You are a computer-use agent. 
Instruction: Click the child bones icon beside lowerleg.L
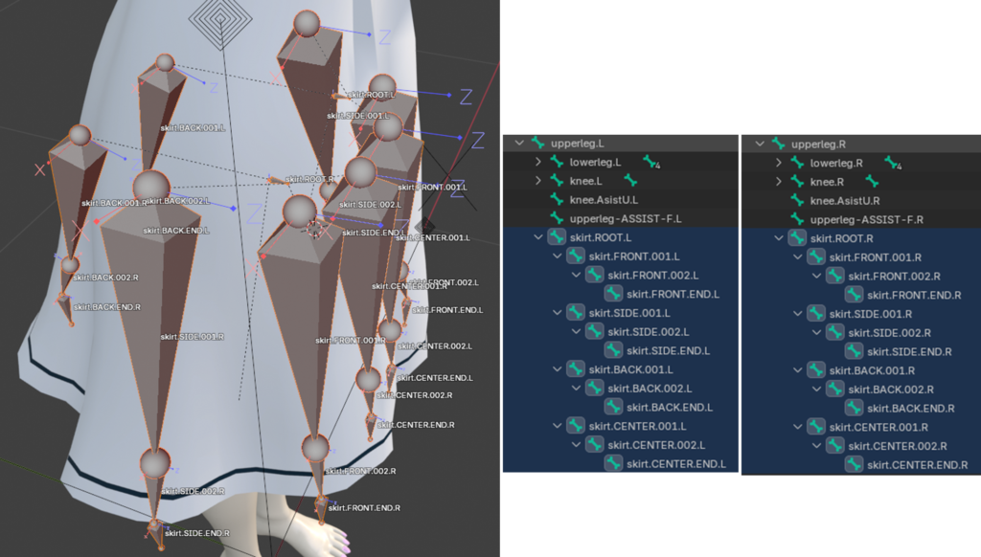pyautogui.click(x=651, y=164)
